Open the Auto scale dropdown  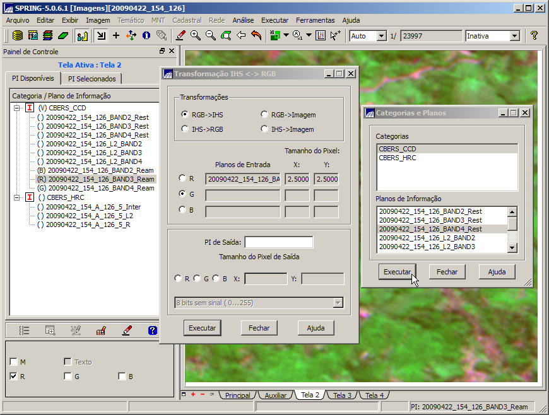[381, 36]
